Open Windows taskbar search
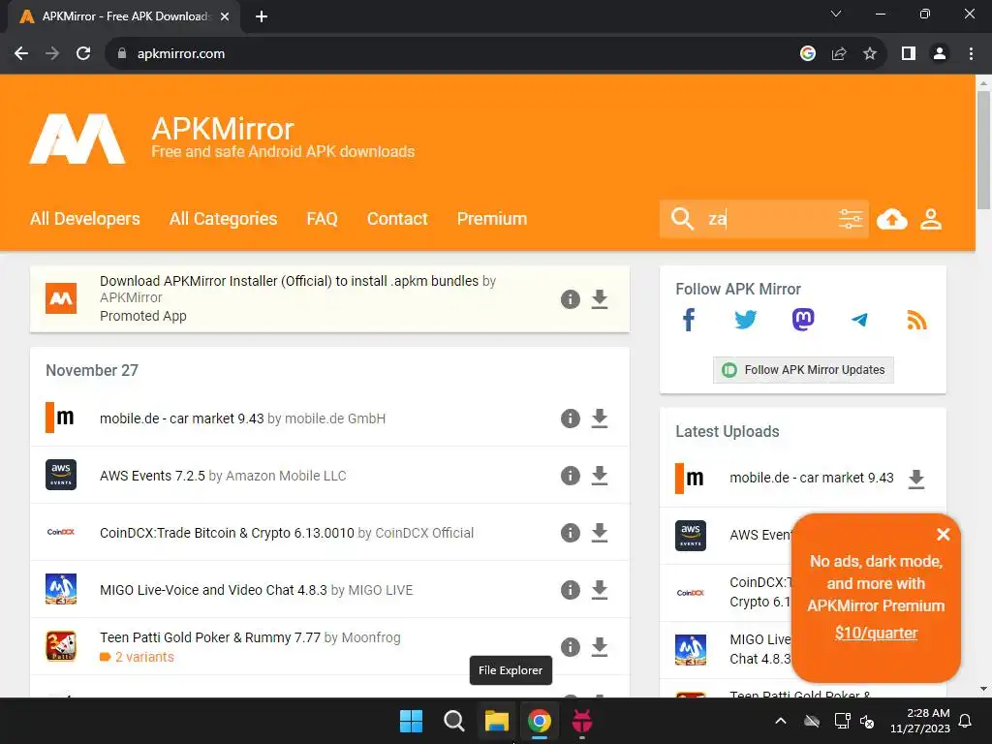 (453, 721)
